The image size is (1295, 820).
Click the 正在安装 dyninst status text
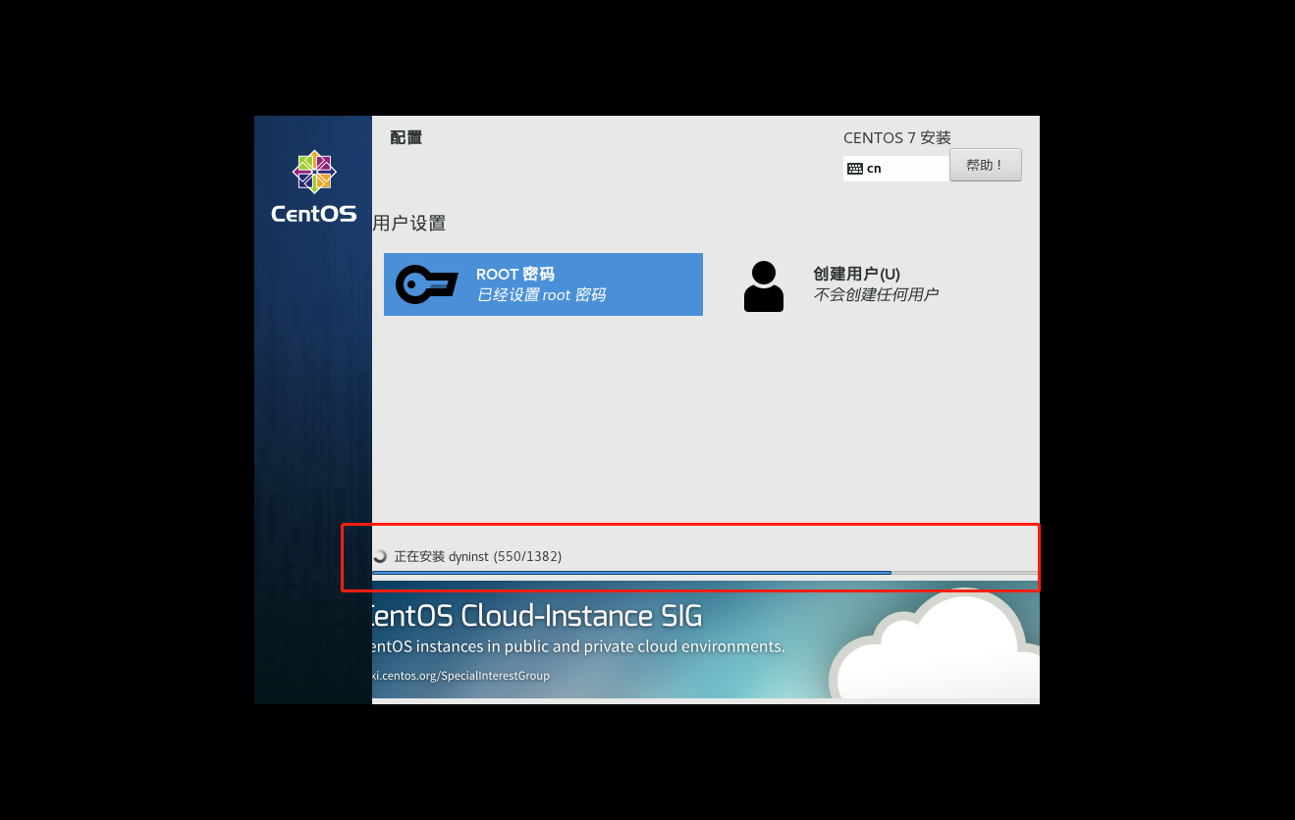point(477,556)
